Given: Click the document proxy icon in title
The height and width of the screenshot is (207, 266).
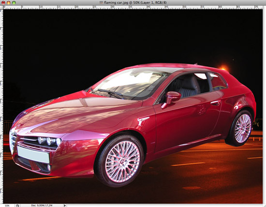Looking at the screenshot, I should point(101,2).
